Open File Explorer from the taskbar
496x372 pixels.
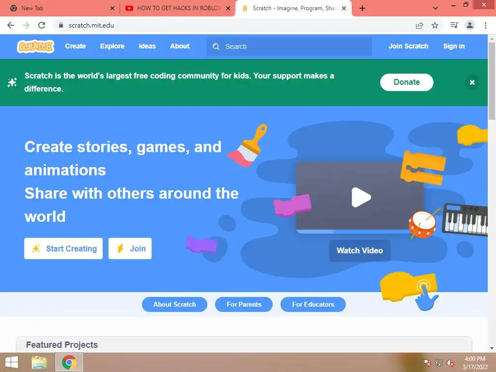coord(39,362)
